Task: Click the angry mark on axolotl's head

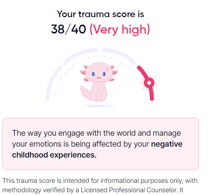Action: click(107, 70)
